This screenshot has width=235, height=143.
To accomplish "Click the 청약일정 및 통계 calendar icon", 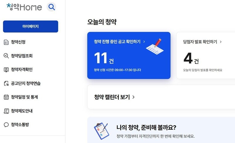I will [x=6, y=97].
